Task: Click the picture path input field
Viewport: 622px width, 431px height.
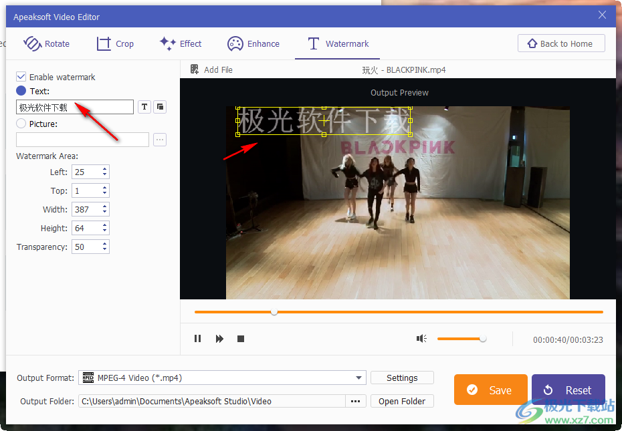Action: pos(82,140)
